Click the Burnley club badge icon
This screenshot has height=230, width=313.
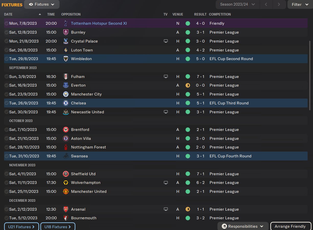66,32
